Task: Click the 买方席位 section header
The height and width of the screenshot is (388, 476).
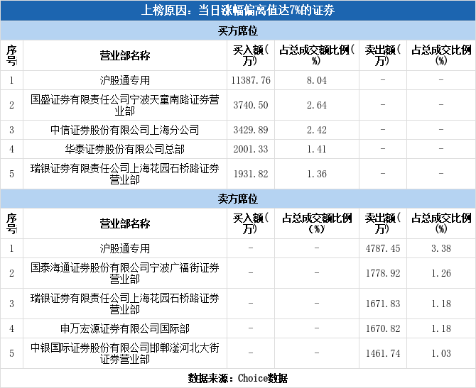Action: click(x=238, y=31)
